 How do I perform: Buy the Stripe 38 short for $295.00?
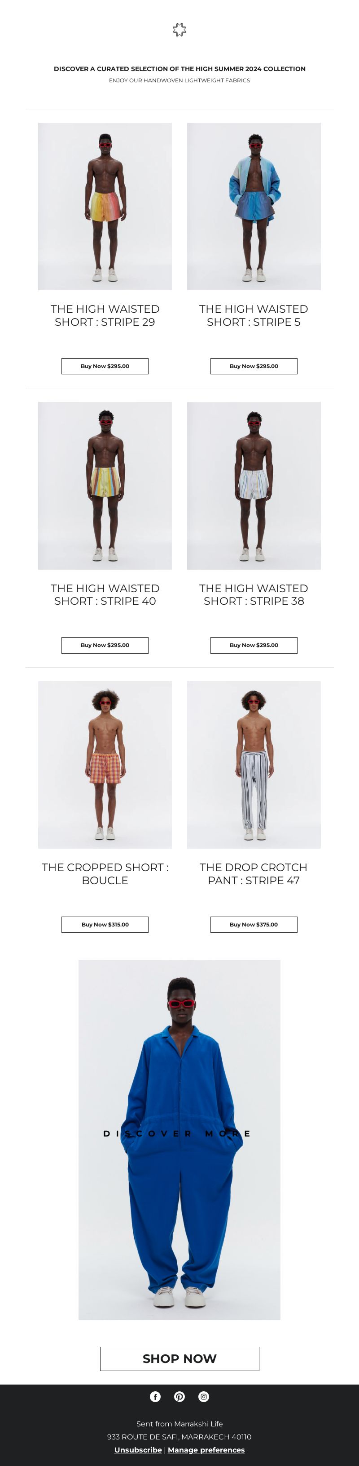click(x=254, y=645)
